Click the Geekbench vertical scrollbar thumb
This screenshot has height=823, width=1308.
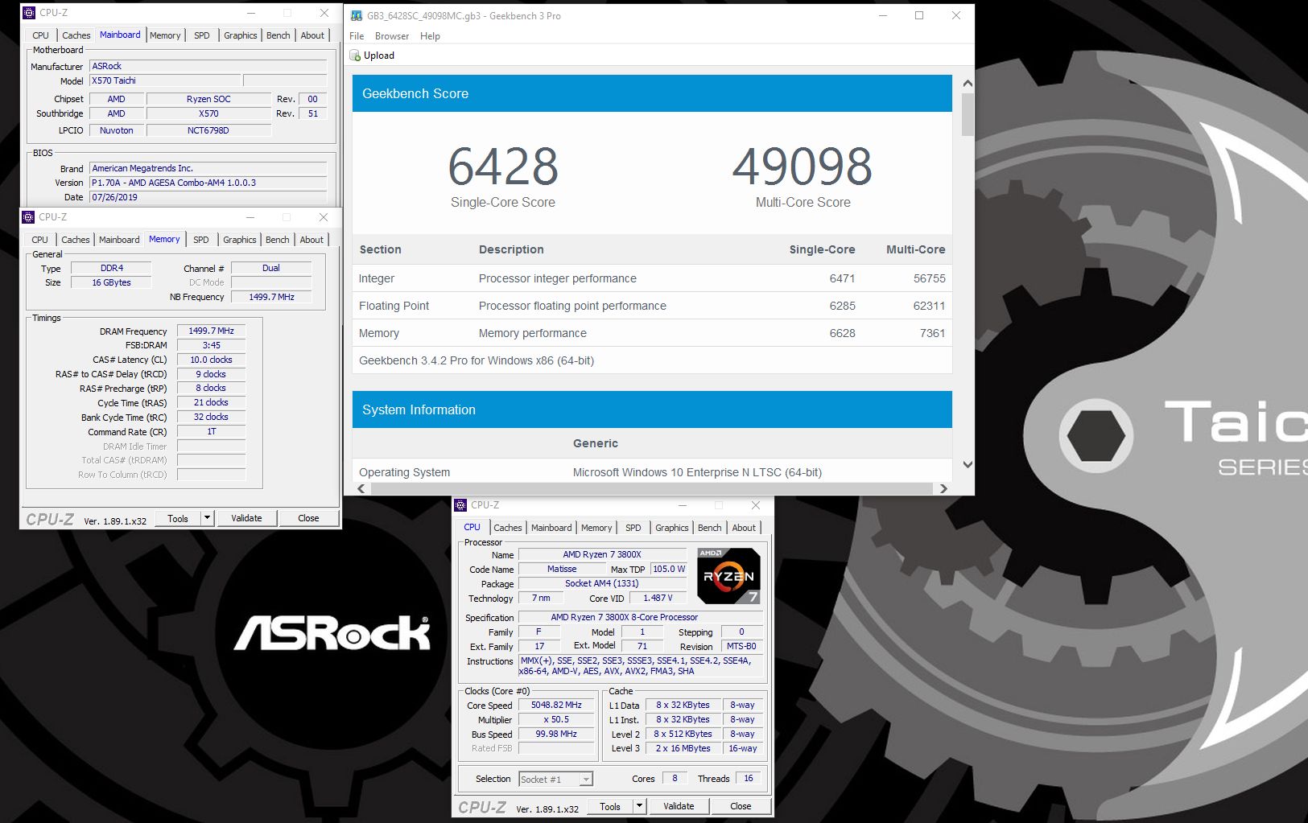968,115
